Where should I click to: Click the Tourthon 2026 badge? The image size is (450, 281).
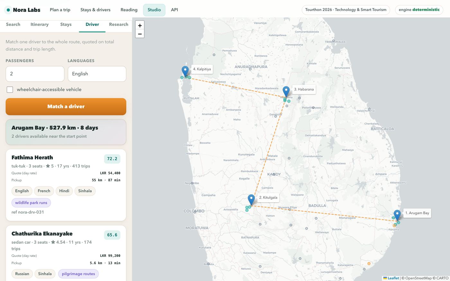click(x=346, y=10)
